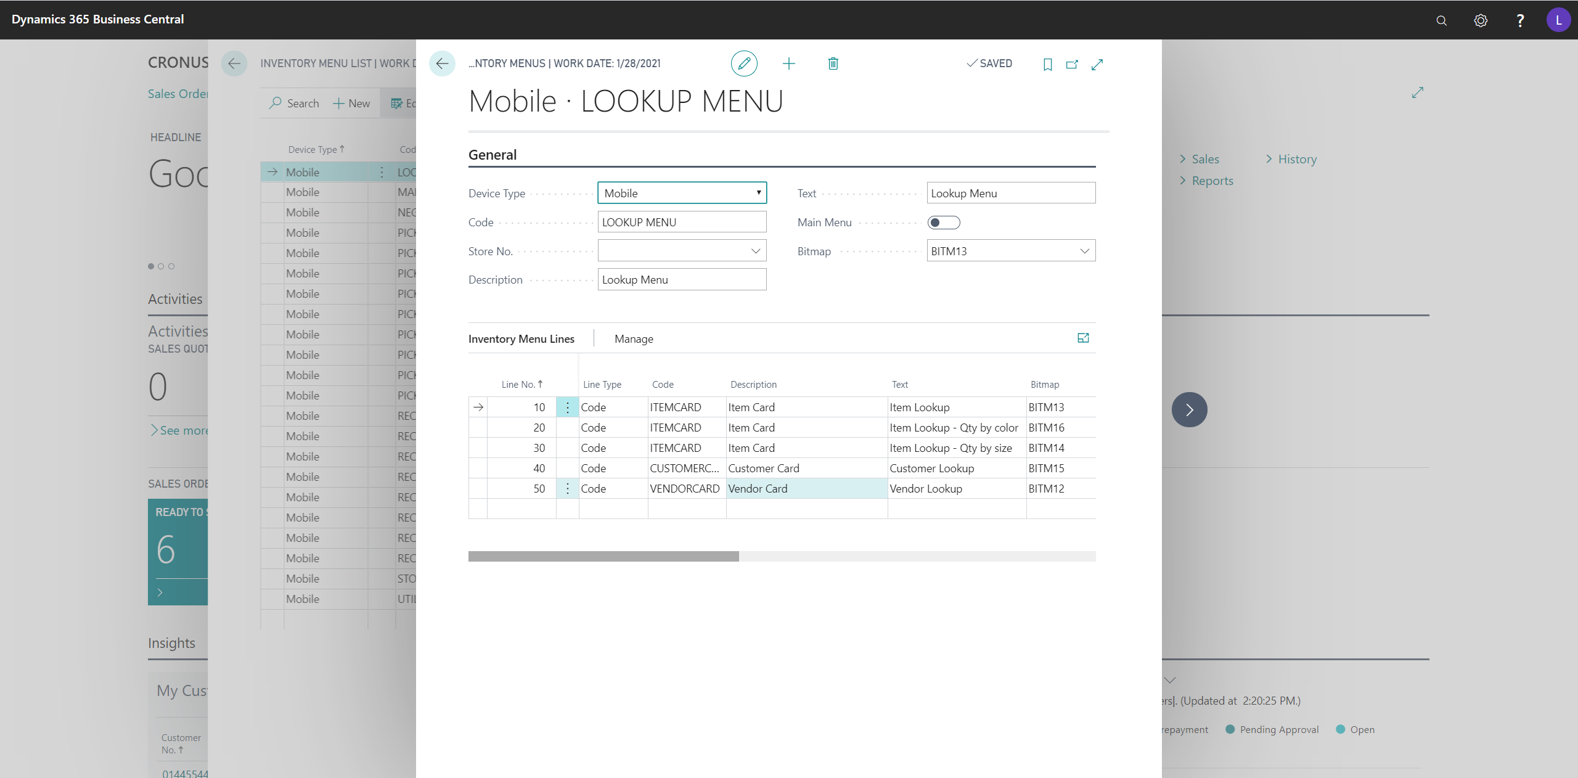Click the pencil edit icon
Screen dimensions: 1578x778
pos(744,63)
